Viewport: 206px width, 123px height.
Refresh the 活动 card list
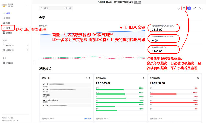(90, 78)
